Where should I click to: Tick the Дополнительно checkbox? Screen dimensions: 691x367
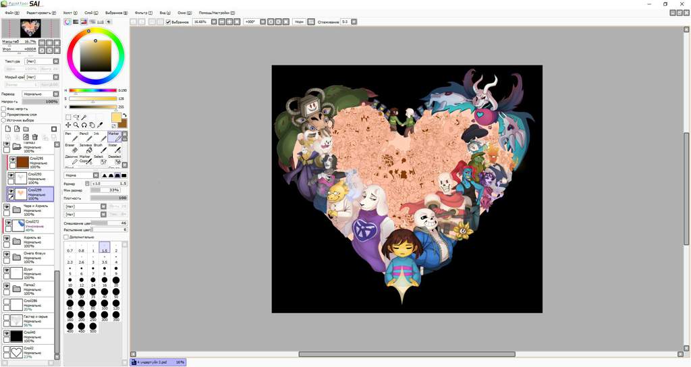tap(66, 237)
